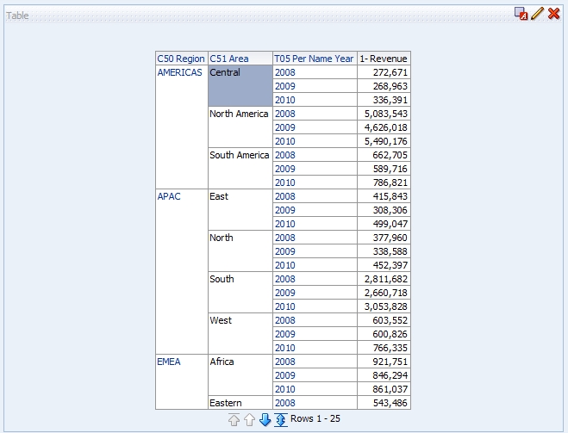Screen dimensions: 568x433
Task: Click the First Rows arrow icon
Action: 234,419
